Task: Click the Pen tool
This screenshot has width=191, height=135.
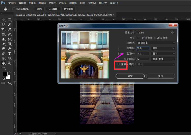Action: (x=3, y=54)
